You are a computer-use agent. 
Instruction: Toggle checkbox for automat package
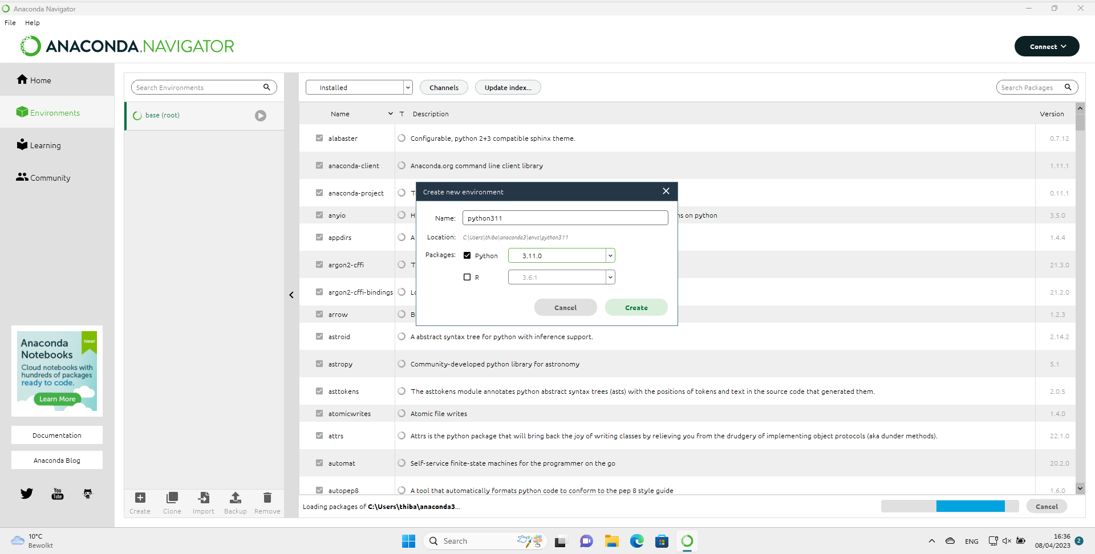319,463
